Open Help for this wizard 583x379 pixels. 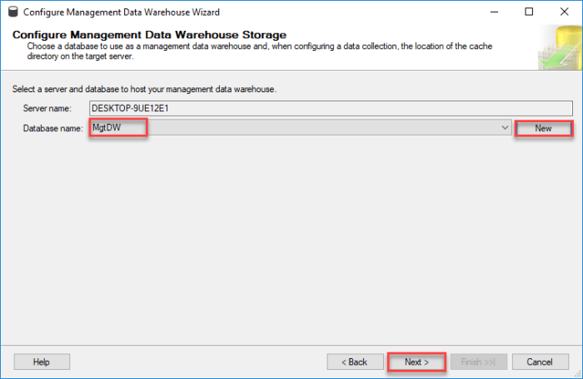pos(42,362)
